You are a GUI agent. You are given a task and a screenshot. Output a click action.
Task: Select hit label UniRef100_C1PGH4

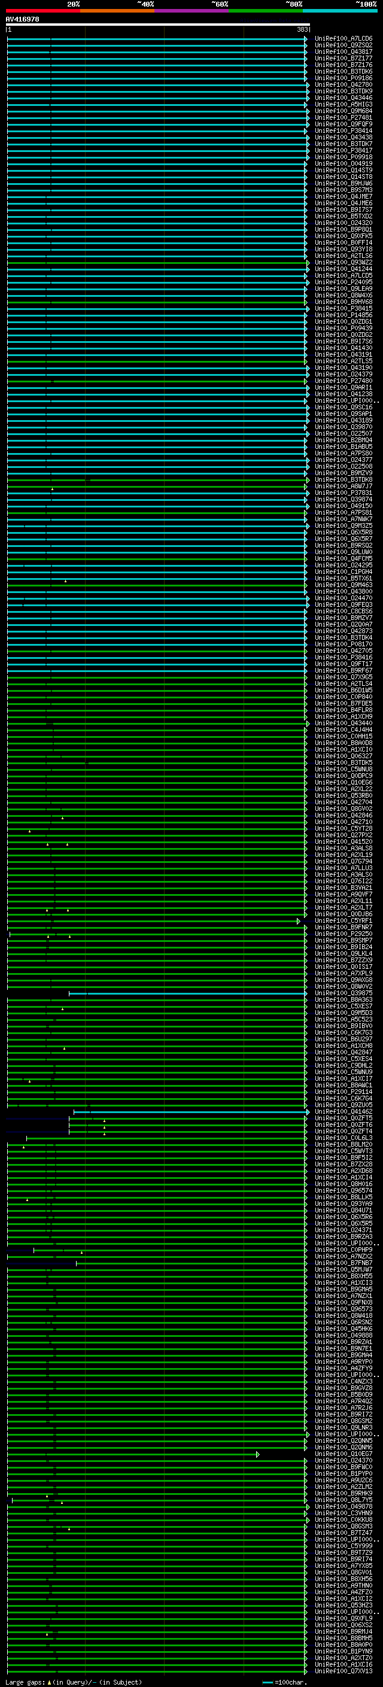343,572
